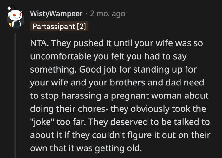Open the WistyWampeer user profile link
Viewport: 222px width, 158px height.
pyautogui.click(x=56, y=14)
